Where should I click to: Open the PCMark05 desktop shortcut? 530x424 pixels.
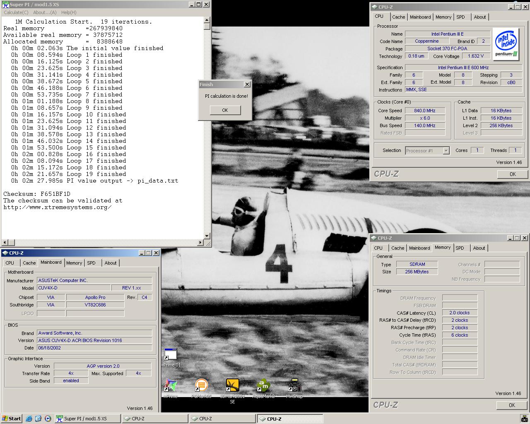click(201, 388)
